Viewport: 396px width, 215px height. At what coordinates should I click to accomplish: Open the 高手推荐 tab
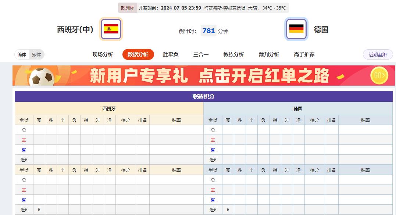pyautogui.click(x=304, y=54)
